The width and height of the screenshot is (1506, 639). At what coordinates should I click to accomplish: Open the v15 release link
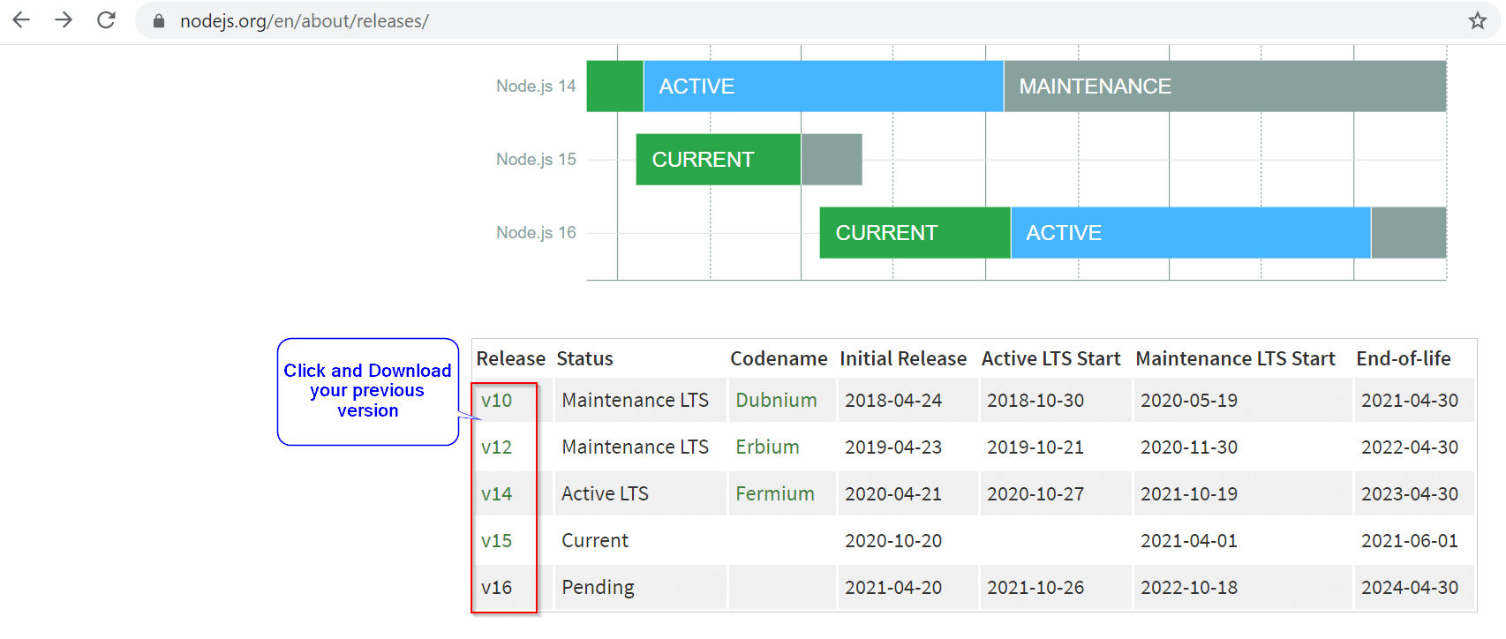(496, 541)
